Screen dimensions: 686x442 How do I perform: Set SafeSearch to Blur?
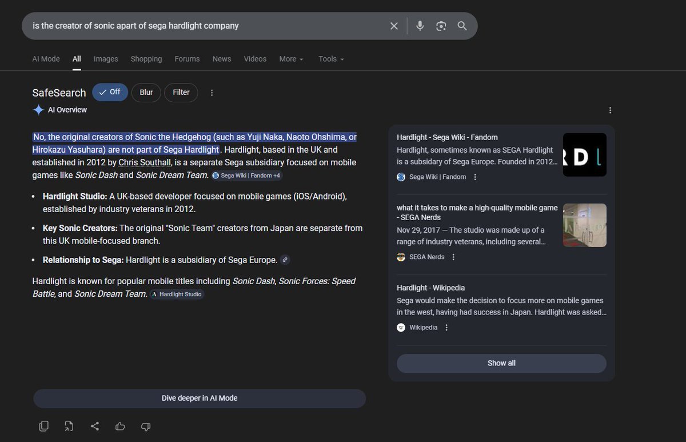pos(146,92)
